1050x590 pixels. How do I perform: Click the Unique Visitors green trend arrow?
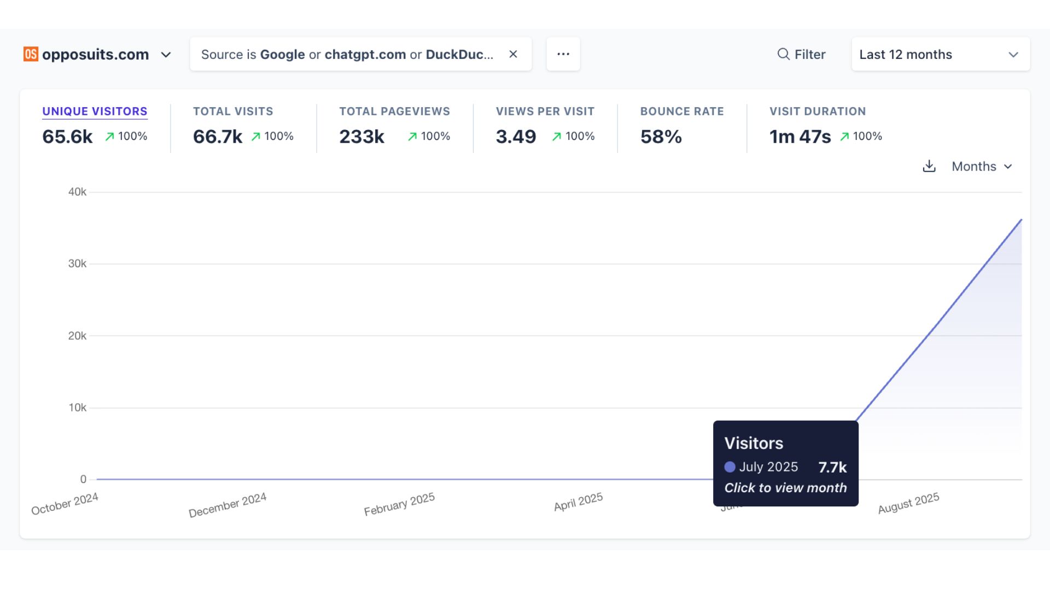[x=110, y=137]
